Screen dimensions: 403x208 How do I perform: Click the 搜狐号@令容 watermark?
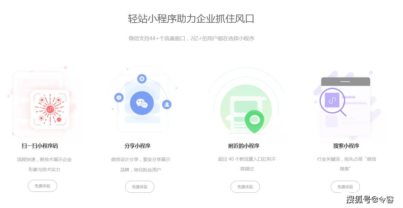370,200
